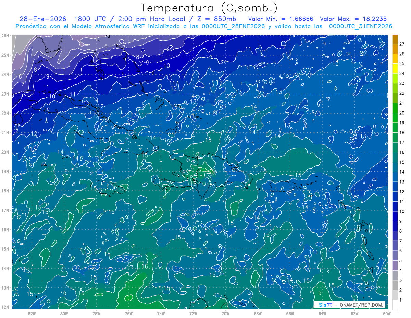Click the '72W' longitude label
Viewport: 411px width, 318px height.
pos(193,313)
